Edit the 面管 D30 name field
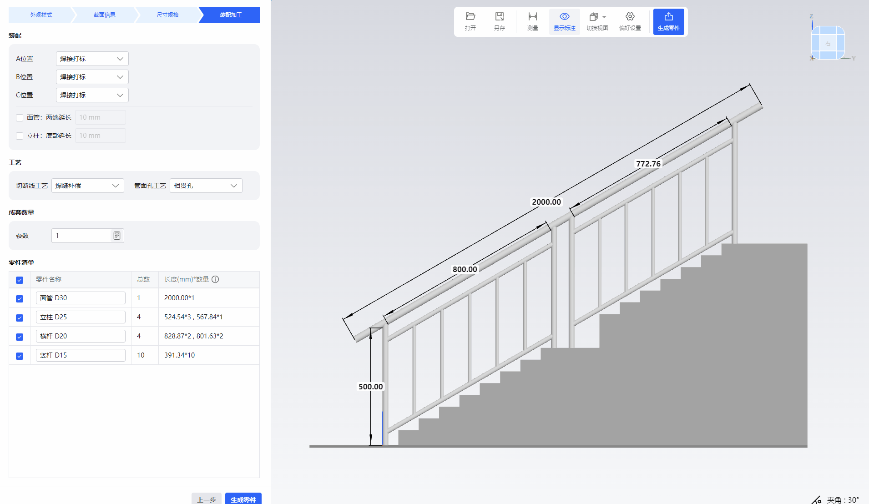869x504 pixels. [x=81, y=298]
